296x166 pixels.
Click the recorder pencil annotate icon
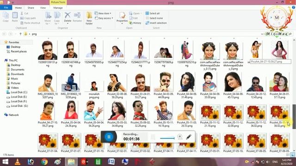pyautogui.click(x=189, y=137)
